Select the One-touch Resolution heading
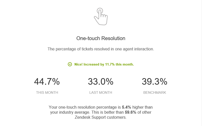The width and height of the screenshot is (202, 126). point(101,38)
